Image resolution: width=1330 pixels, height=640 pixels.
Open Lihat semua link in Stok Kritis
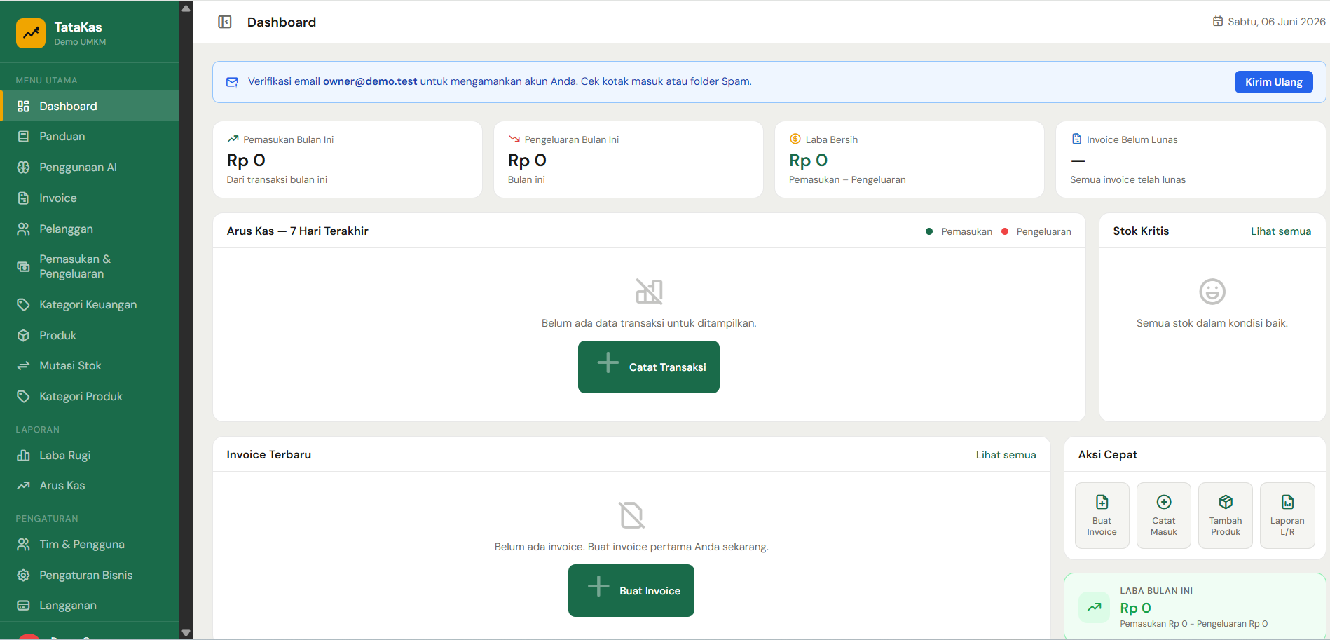1281,231
